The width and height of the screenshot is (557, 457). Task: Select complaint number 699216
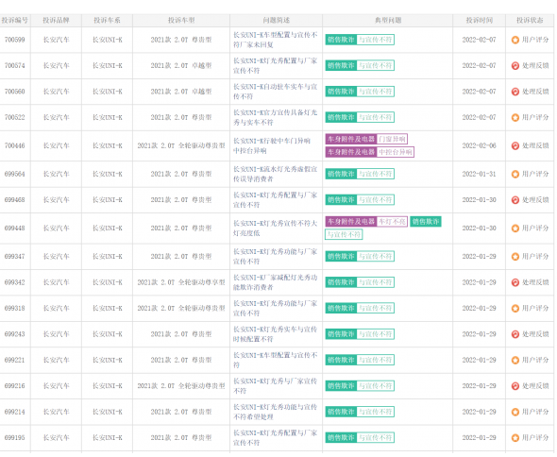[x=14, y=386]
